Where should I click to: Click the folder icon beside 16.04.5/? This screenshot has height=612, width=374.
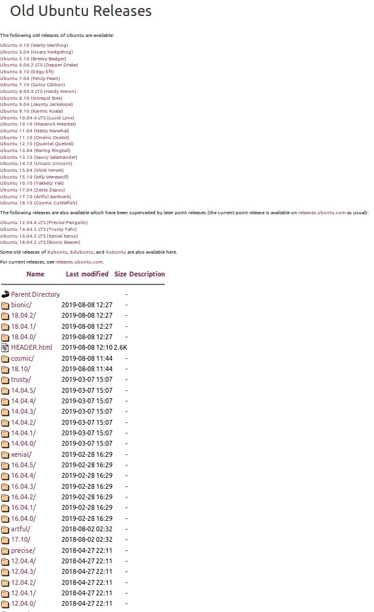click(x=5, y=465)
